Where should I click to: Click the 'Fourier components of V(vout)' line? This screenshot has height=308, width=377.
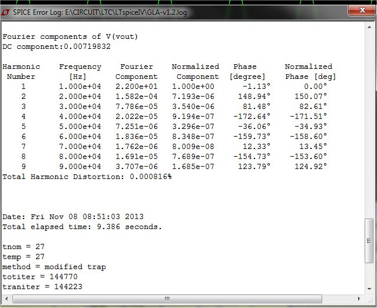70,37
